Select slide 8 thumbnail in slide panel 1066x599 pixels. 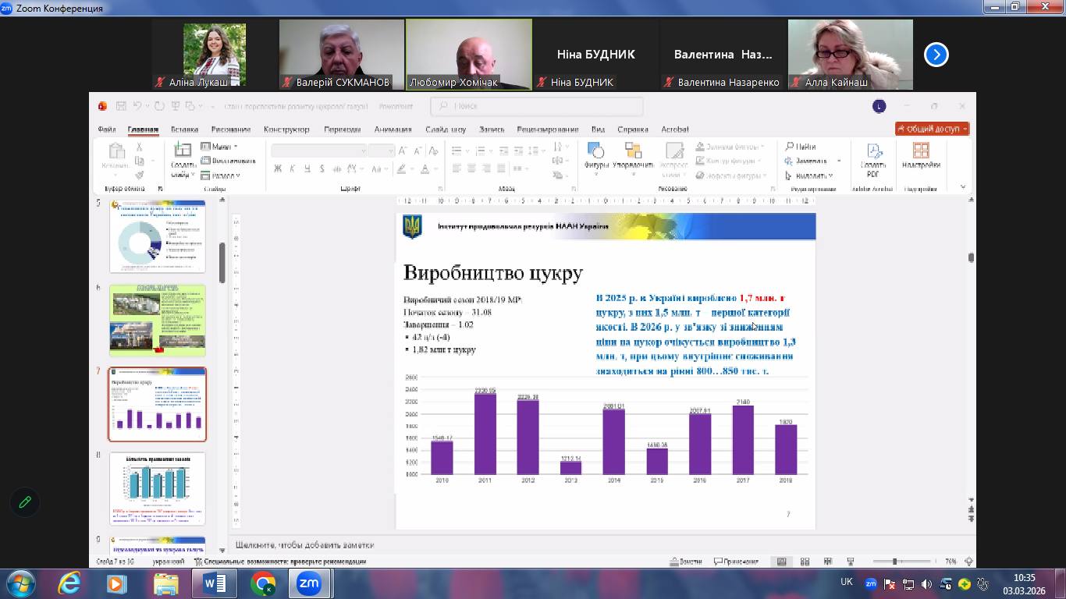coord(157,488)
